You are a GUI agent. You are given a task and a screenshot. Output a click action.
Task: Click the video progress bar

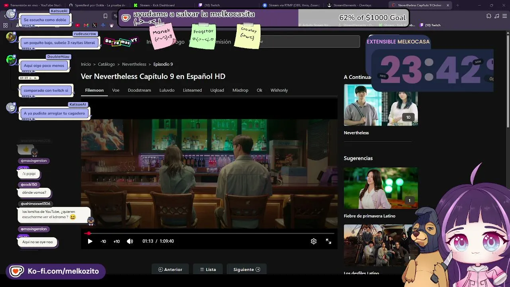(x=209, y=233)
